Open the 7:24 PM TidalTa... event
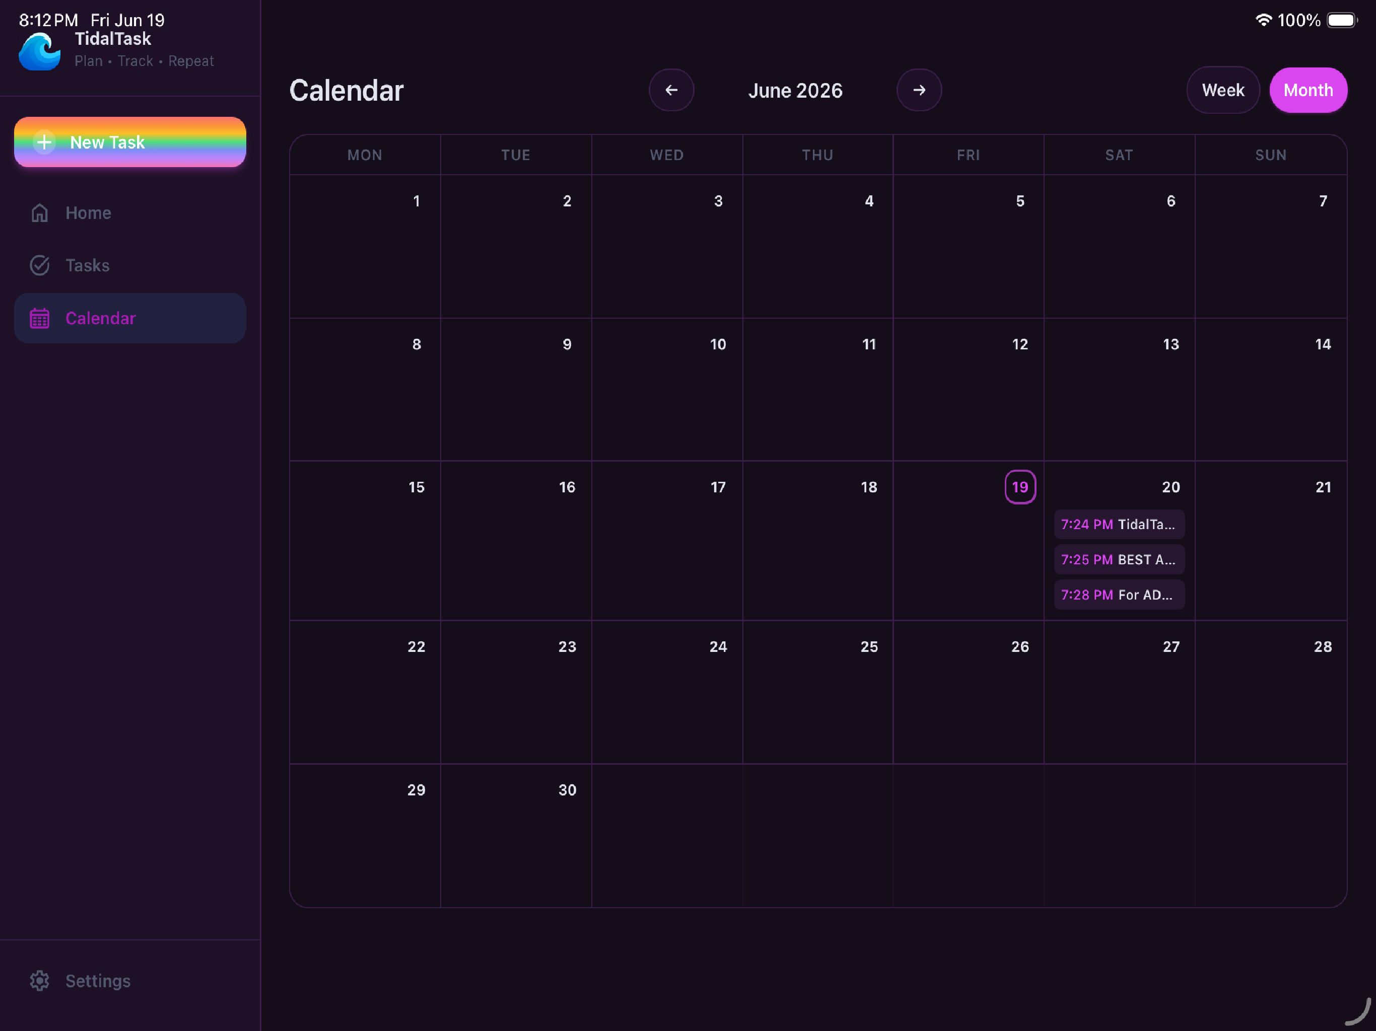The width and height of the screenshot is (1376, 1031). click(x=1119, y=524)
